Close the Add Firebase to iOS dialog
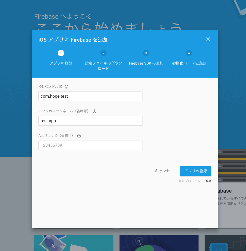246x251 pixels. pos(208,39)
